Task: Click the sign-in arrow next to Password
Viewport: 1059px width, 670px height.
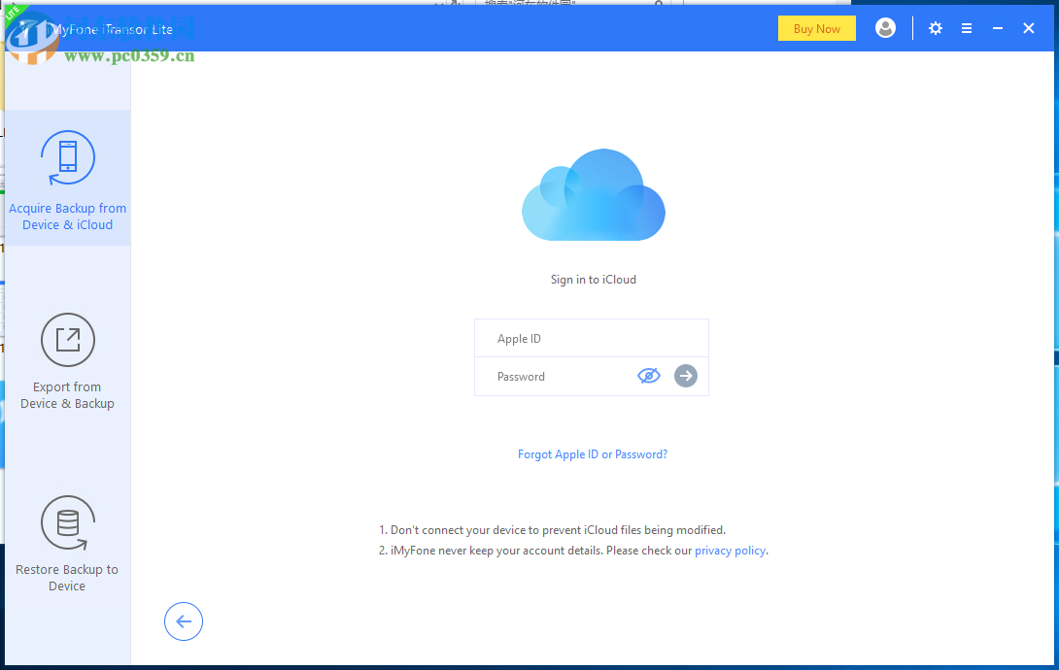Action: coord(686,376)
